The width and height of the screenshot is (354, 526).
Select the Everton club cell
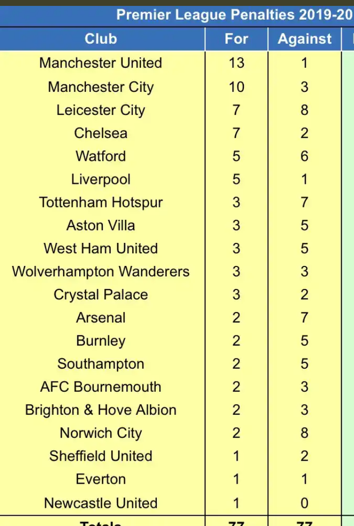click(101, 479)
